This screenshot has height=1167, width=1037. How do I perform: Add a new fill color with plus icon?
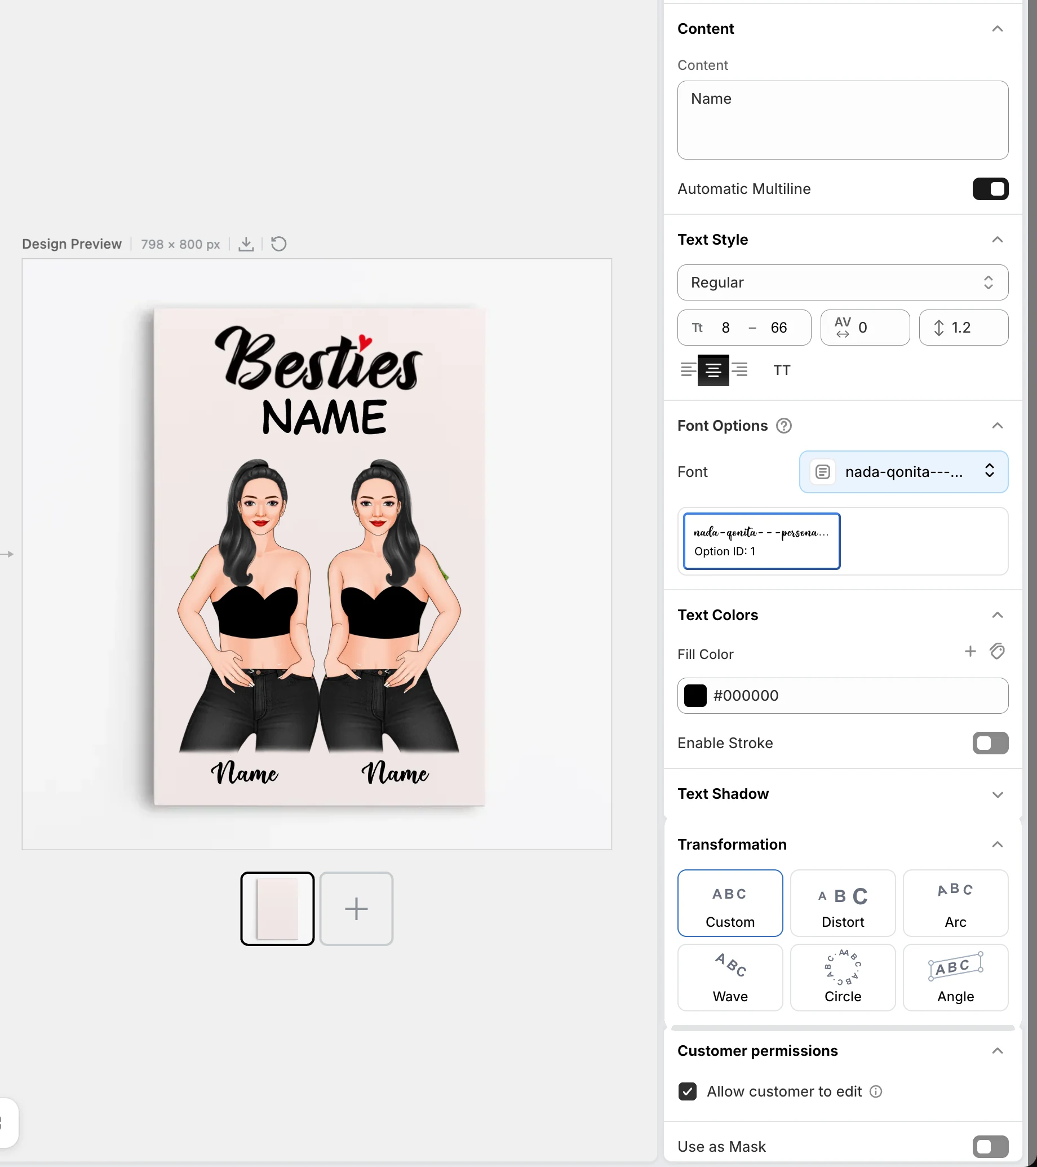click(x=970, y=652)
